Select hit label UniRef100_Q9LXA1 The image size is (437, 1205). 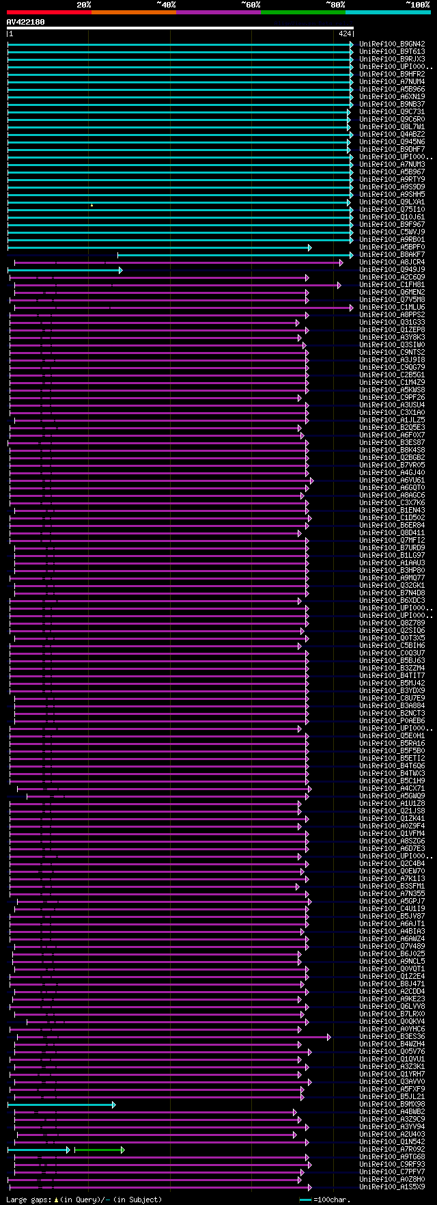click(392, 202)
